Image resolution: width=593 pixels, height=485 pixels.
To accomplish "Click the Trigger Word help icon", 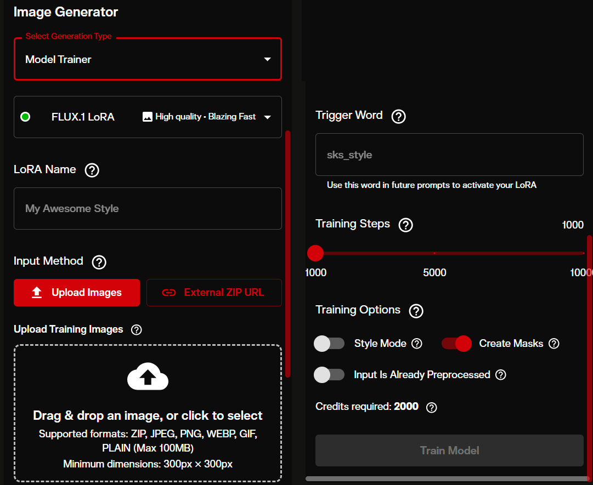I will tap(398, 116).
